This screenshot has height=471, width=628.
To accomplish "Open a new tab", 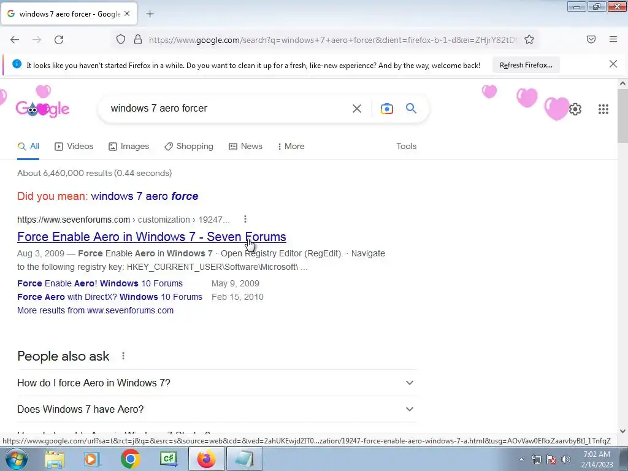I will coord(150,14).
